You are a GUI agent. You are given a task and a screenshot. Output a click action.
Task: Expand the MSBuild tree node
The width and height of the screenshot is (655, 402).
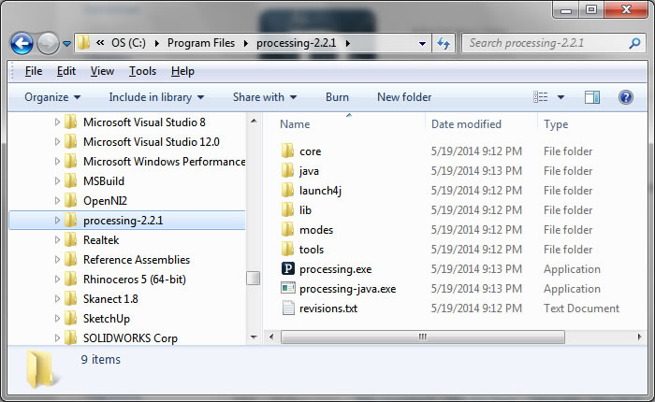[x=57, y=180]
